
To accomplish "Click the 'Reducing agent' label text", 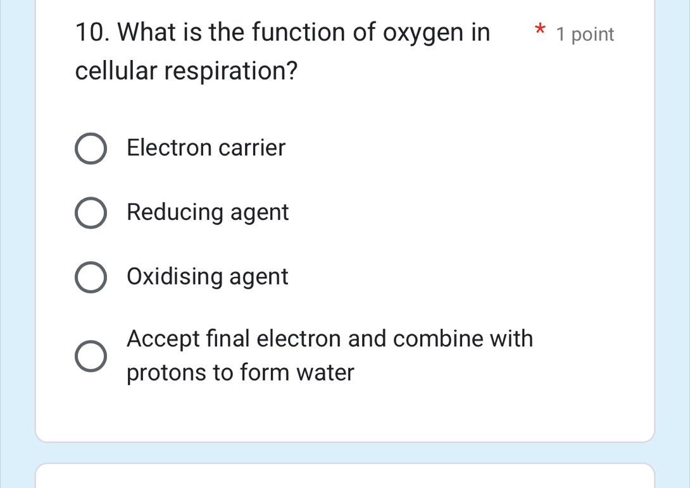I will [207, 212].
